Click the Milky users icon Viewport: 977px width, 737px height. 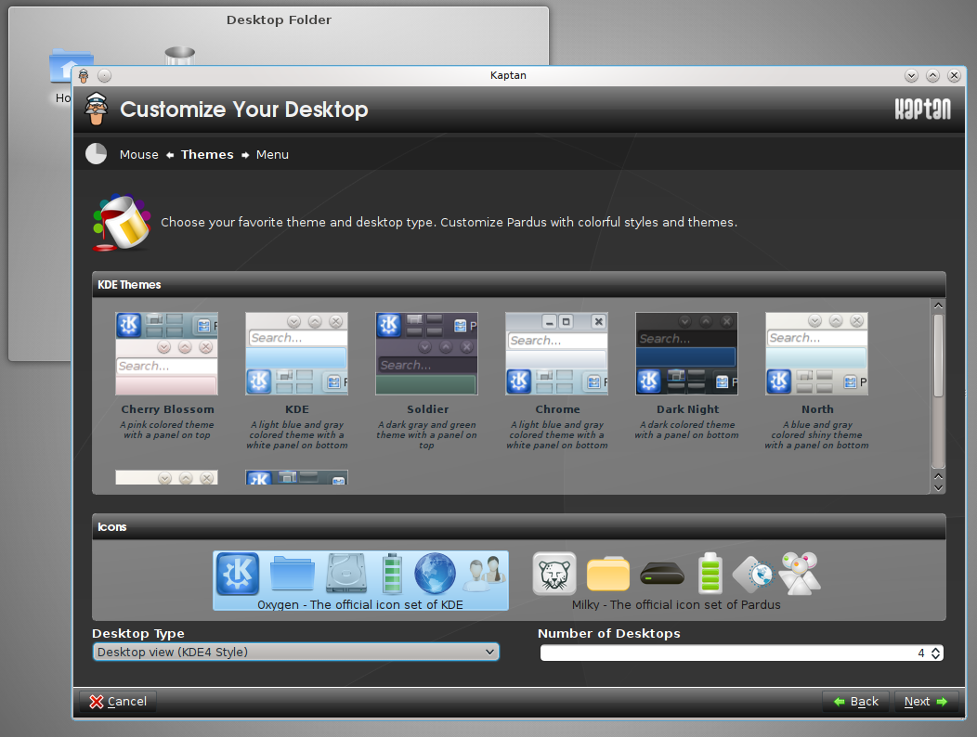click(801, 573)
